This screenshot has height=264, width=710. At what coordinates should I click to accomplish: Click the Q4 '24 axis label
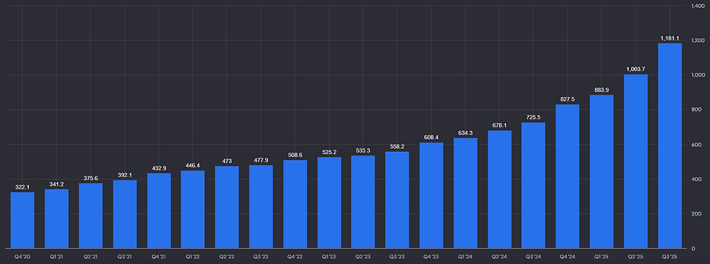coord(567,256)
